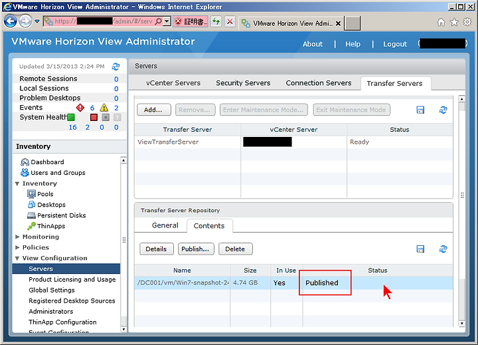Screen dimensions: 478x345
Task: Click the red error events icon
Action: 80,108
